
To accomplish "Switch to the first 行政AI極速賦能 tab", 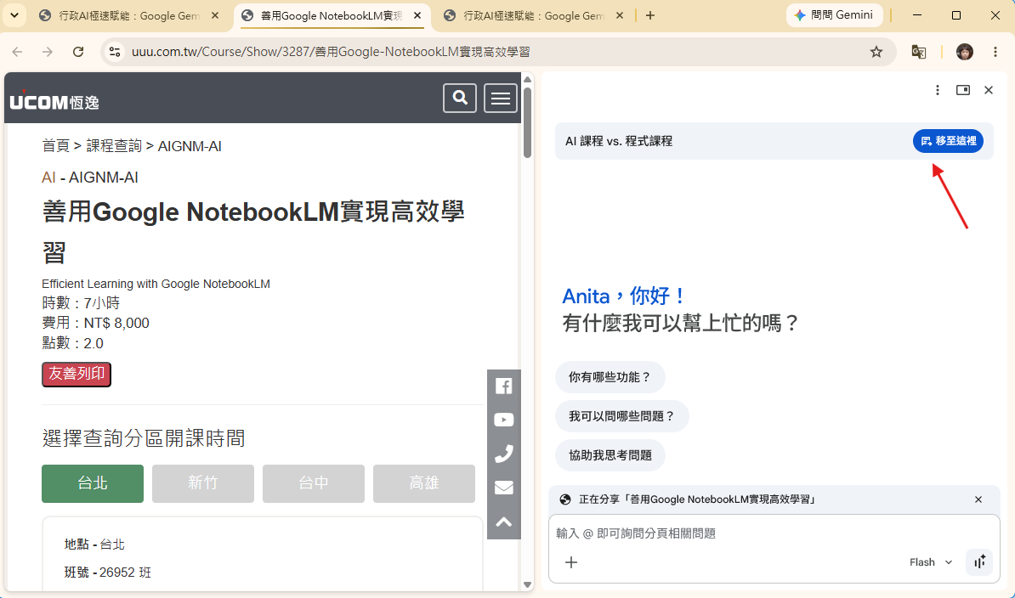I will (129, 15).
